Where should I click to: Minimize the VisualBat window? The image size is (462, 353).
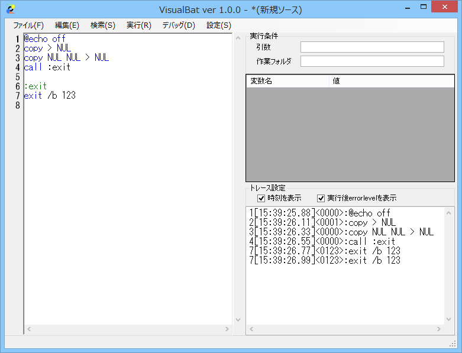[x=408, y=7]
